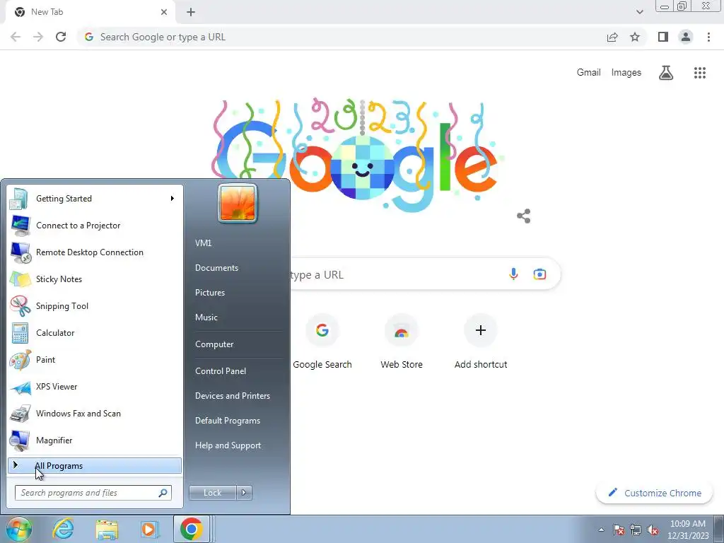Open Windows Explorer from the taskbar
This screenshot has width=724, height=543.
point(107,529)
